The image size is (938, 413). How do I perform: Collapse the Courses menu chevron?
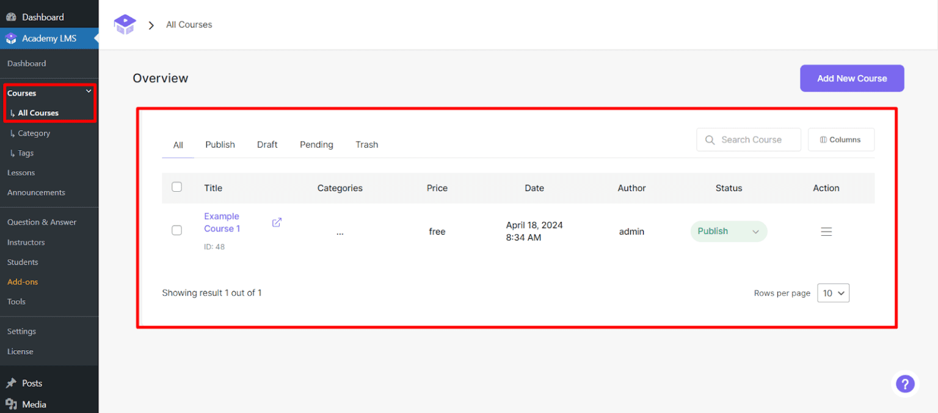click(89, 90)
